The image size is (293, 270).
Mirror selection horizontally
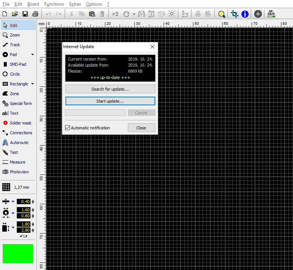click(141, 14)
